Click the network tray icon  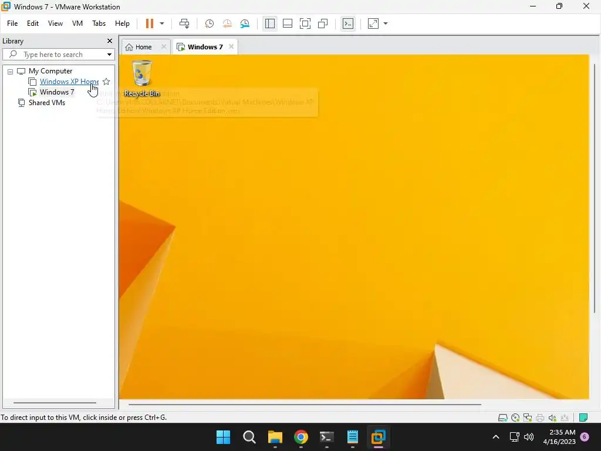coord(514,437)
